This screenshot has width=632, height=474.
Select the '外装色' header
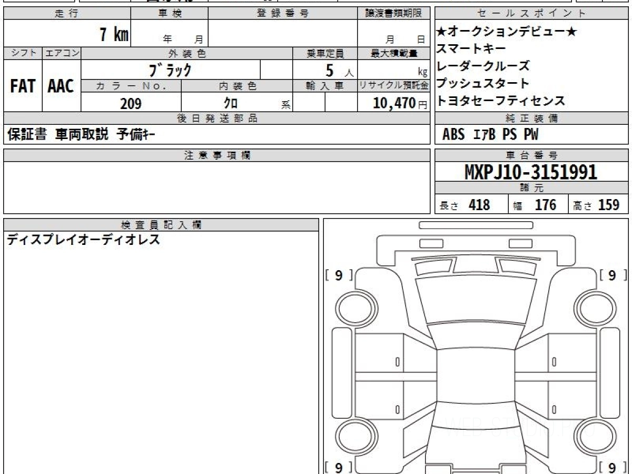[x=187, y=53]
